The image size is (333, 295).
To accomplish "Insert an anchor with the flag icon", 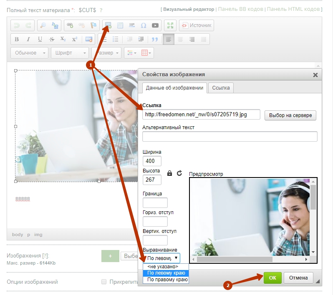I will [x=93, y=25].
